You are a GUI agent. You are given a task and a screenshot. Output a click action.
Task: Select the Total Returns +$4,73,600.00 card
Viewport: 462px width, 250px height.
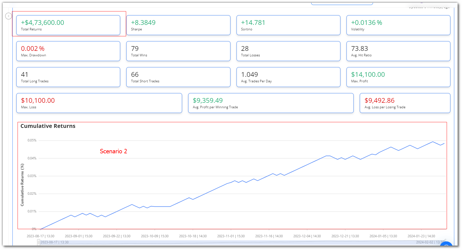pyautogui.click(x=68, y=25)
